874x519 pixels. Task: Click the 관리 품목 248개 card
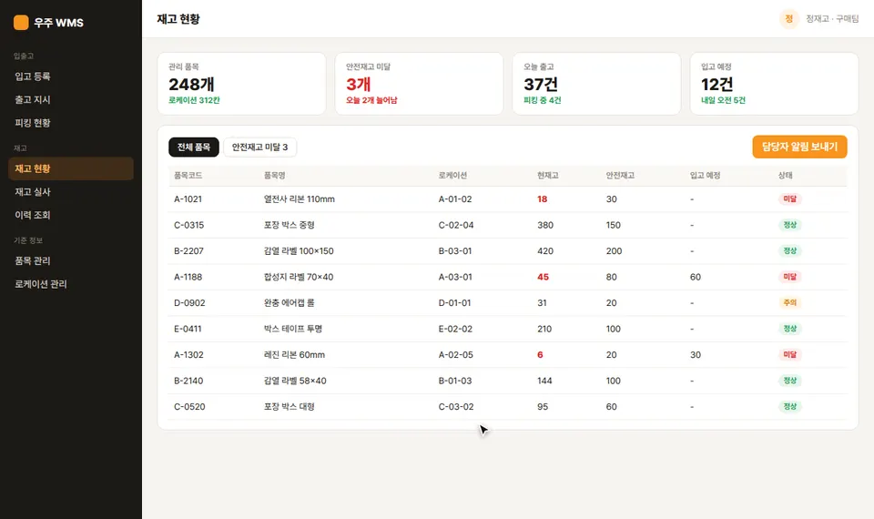[241, 84]
